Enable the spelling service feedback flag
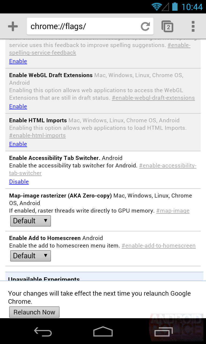Viewport: 206px width, 344px height. (18, 61)
